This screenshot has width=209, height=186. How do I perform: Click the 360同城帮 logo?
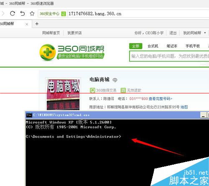[72, 53]
